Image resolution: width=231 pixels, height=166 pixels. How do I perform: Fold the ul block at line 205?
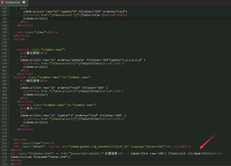[x=8, y=84]
